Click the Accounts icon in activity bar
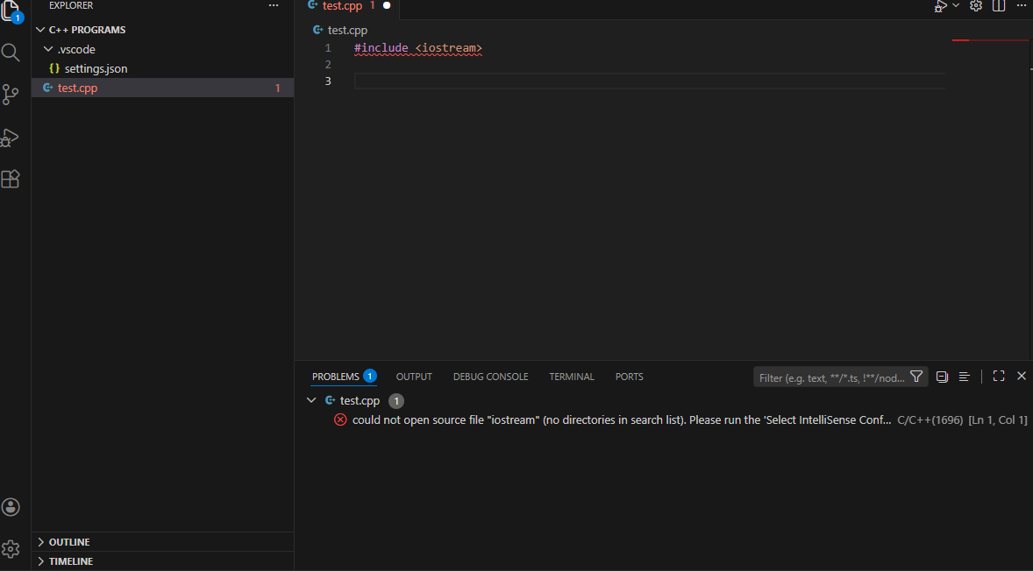The width and height of the screenshot is (1033, 571). (x=11, y=507)
